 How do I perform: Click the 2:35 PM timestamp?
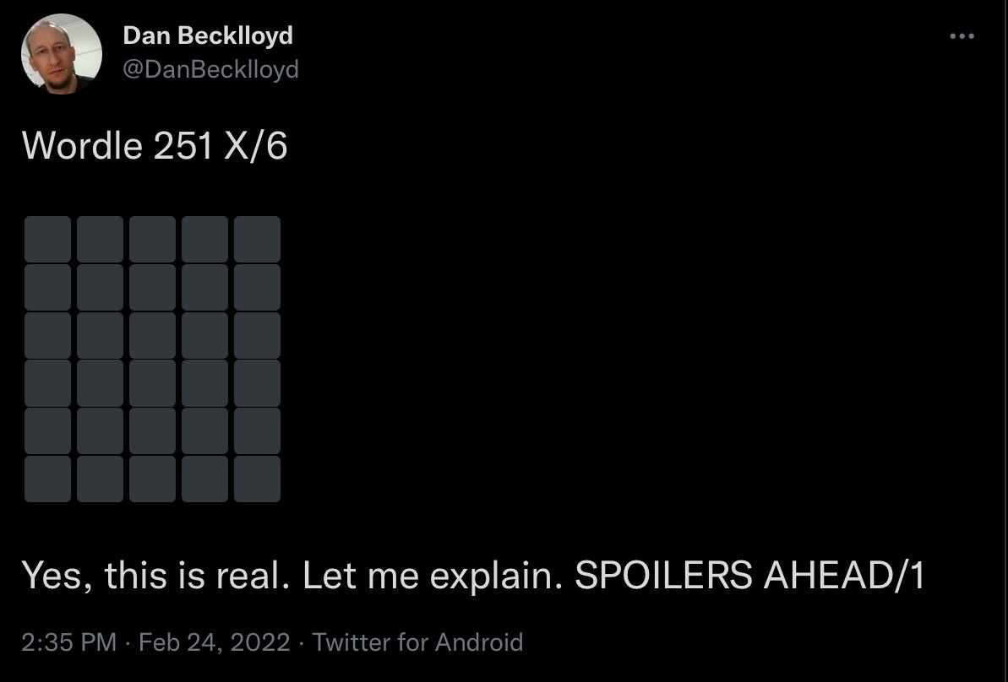68,641
